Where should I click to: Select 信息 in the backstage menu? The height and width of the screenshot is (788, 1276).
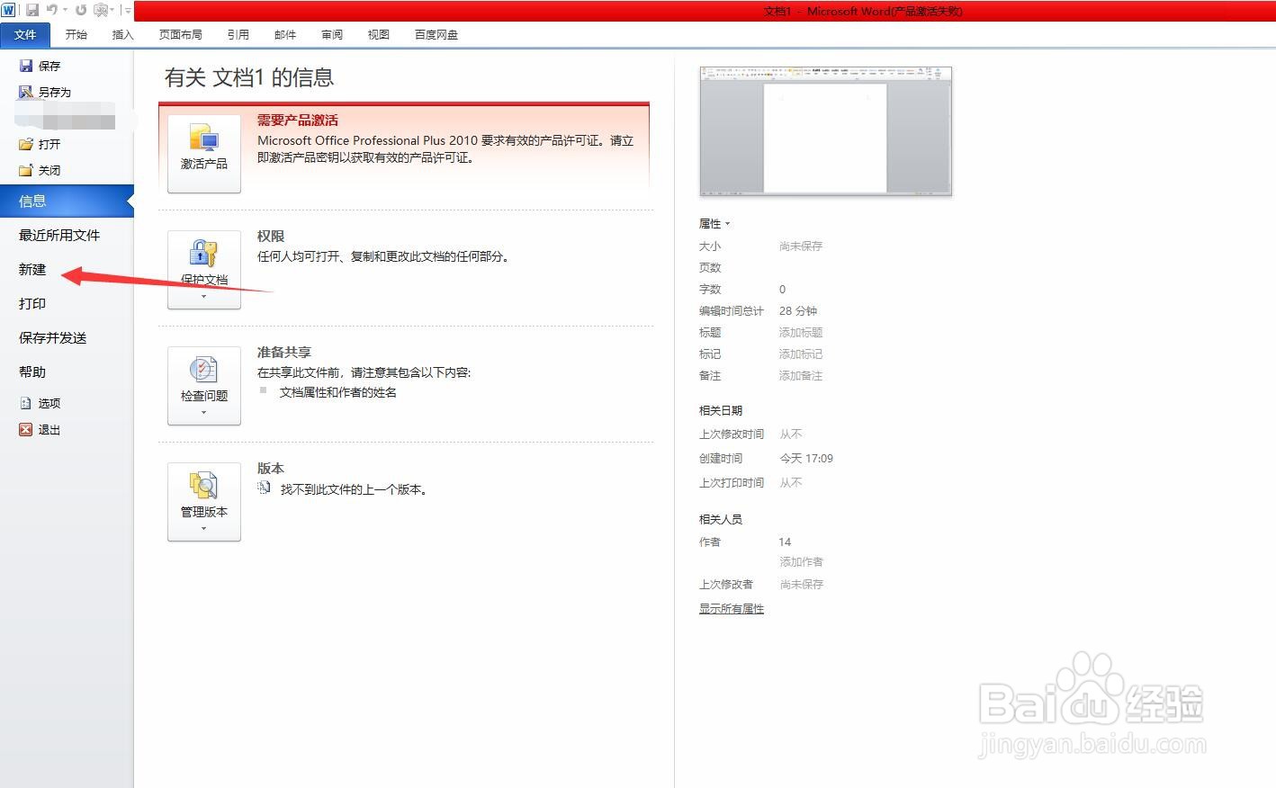(x=67, y=201)
